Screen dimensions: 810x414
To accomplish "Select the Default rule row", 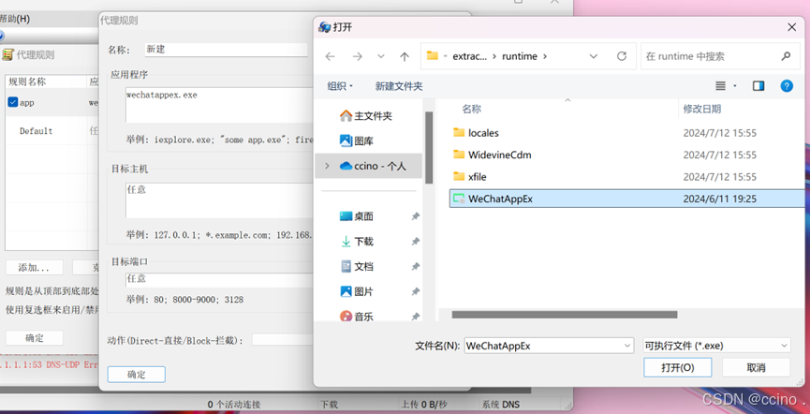I will (x=52, y=131).
